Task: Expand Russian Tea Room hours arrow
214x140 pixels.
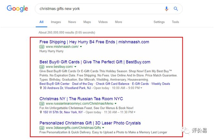Action: click(x=135, y=112)
